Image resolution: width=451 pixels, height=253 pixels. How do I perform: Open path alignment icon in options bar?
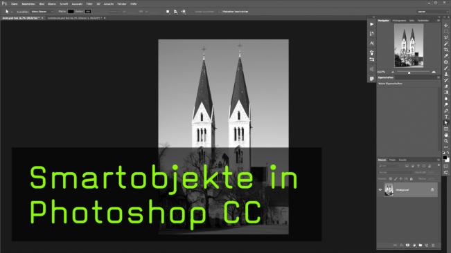175,12
